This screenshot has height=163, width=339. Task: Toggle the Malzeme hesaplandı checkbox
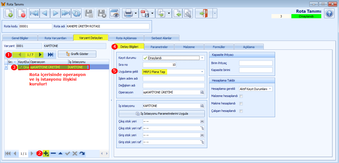point(241,96)
